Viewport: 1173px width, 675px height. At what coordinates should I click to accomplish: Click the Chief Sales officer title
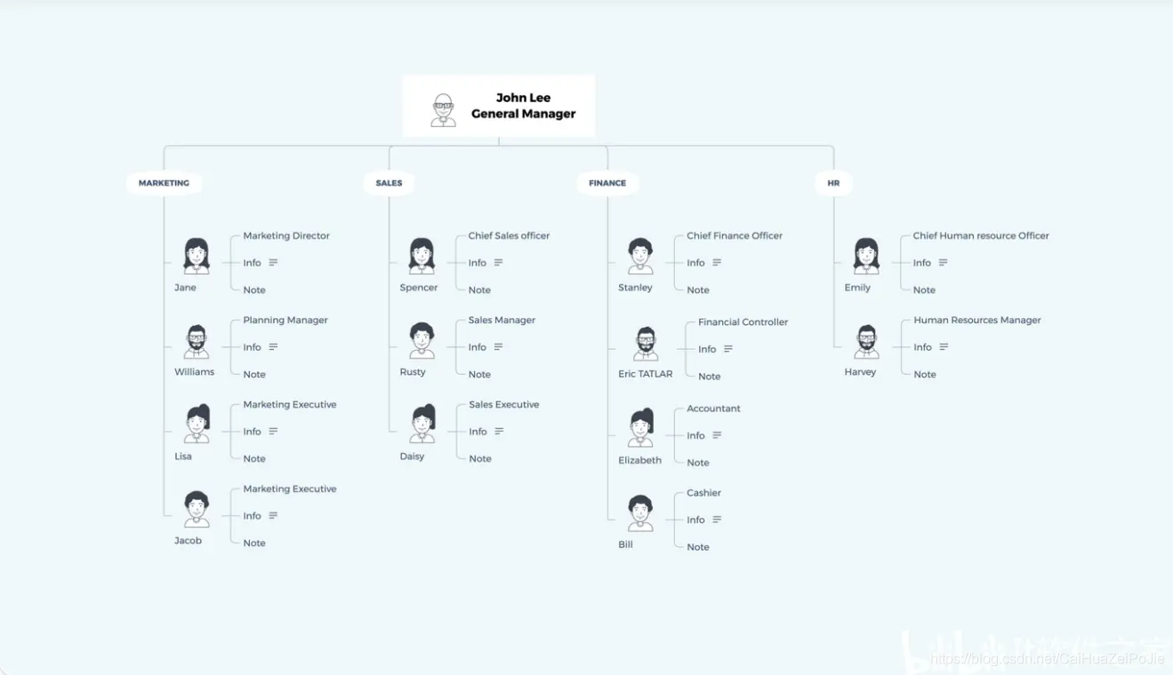[x=509, y=236]
